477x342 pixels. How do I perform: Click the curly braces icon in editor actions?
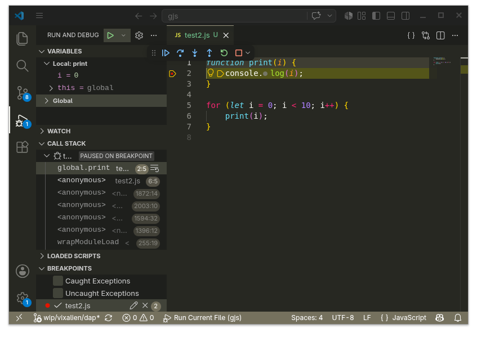pyautogui.click(x=411, y=35)
